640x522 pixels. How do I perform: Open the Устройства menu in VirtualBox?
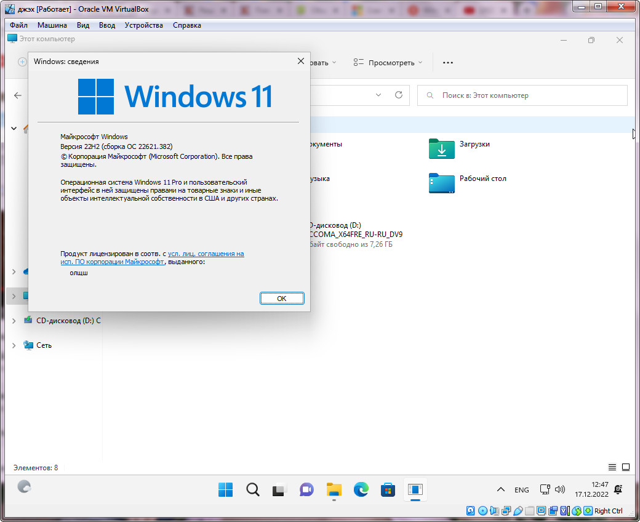coord(143,25)
